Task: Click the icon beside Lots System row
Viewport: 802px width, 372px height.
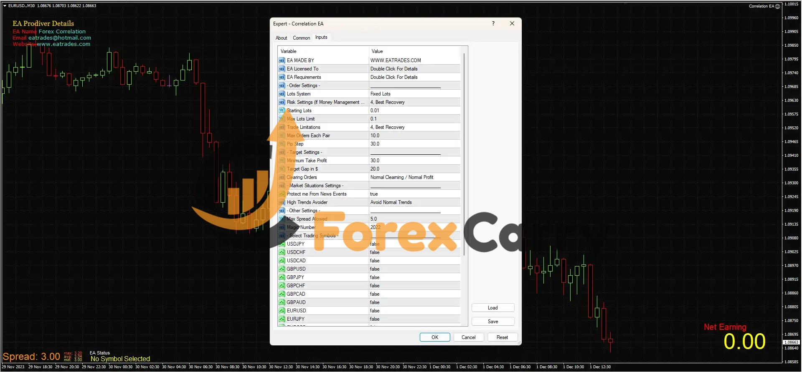Action: pyautogui.click(x=282, y=94)
